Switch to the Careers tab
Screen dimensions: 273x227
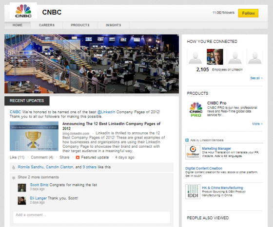[47, 25]
